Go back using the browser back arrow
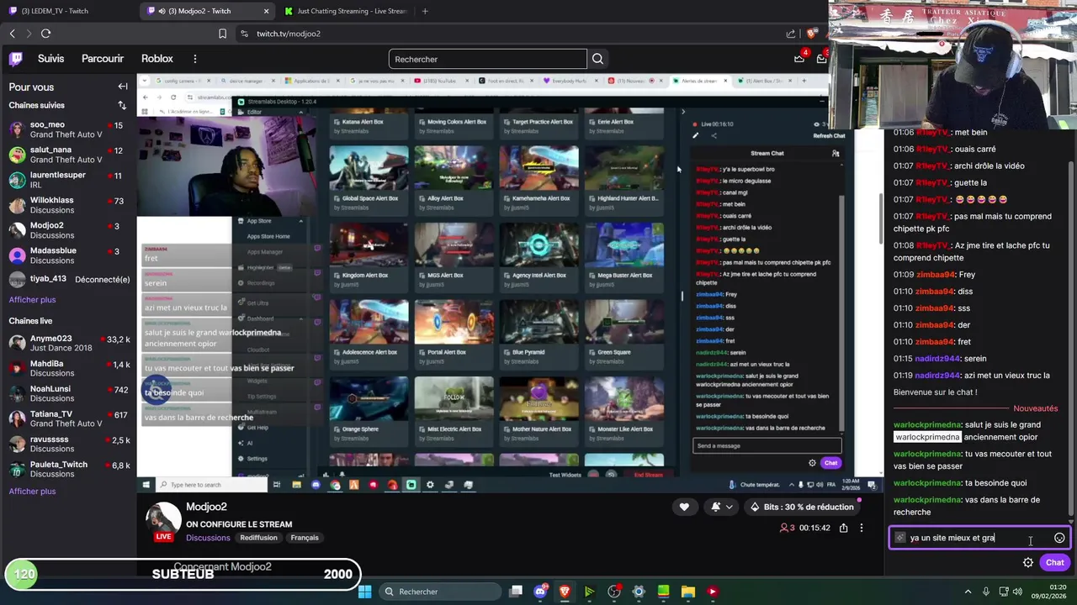 [13, 34]
